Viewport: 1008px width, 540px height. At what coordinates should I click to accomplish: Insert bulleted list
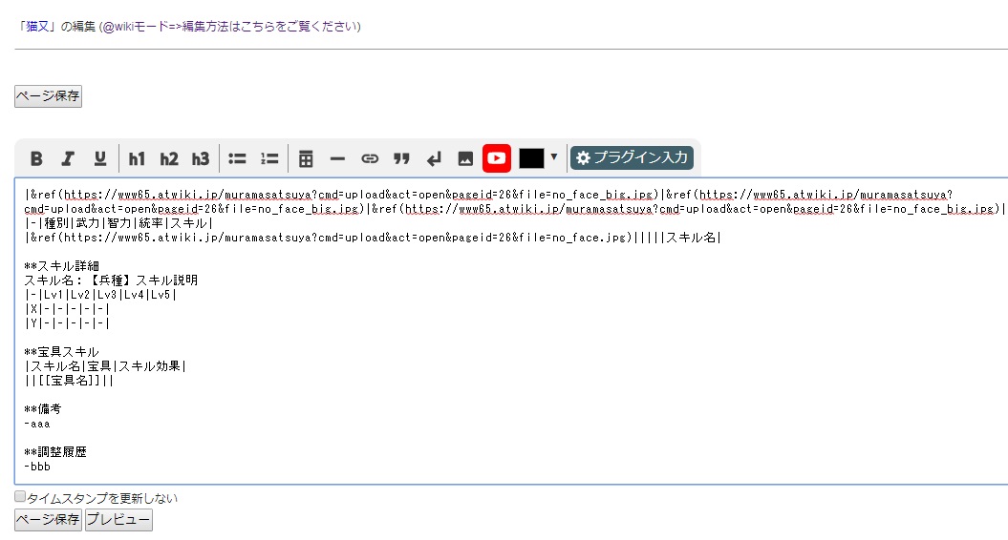point(237,158)
